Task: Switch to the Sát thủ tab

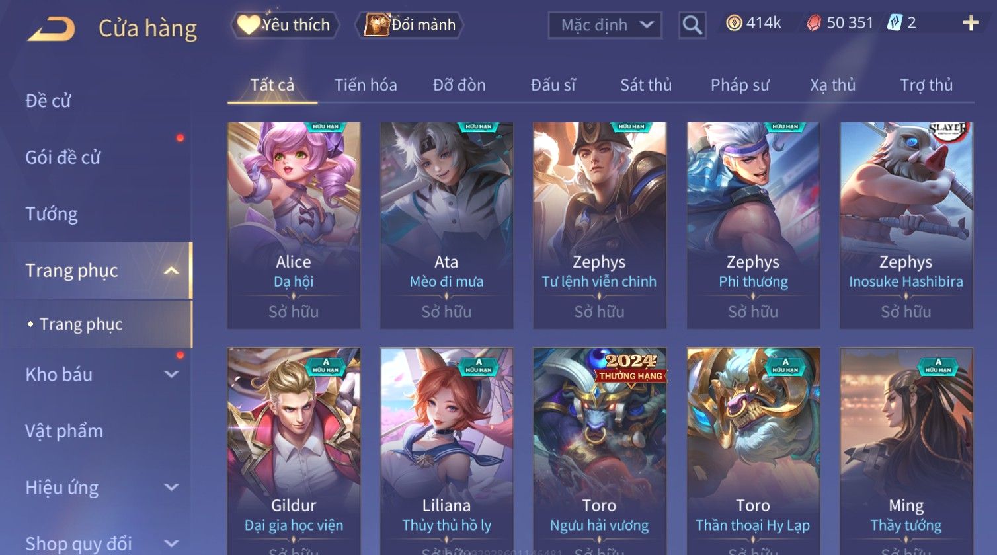Action: pyautogui.click(x=646, y=85)
